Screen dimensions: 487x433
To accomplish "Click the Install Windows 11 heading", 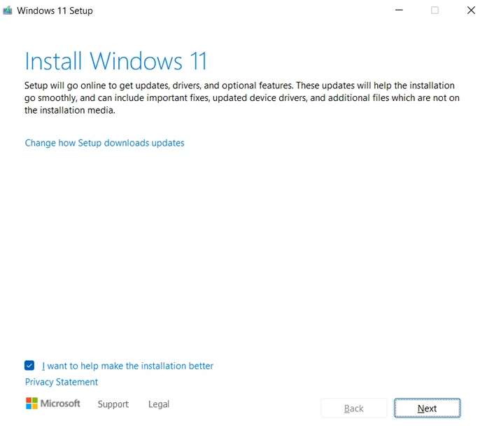I will click(116, 61).
